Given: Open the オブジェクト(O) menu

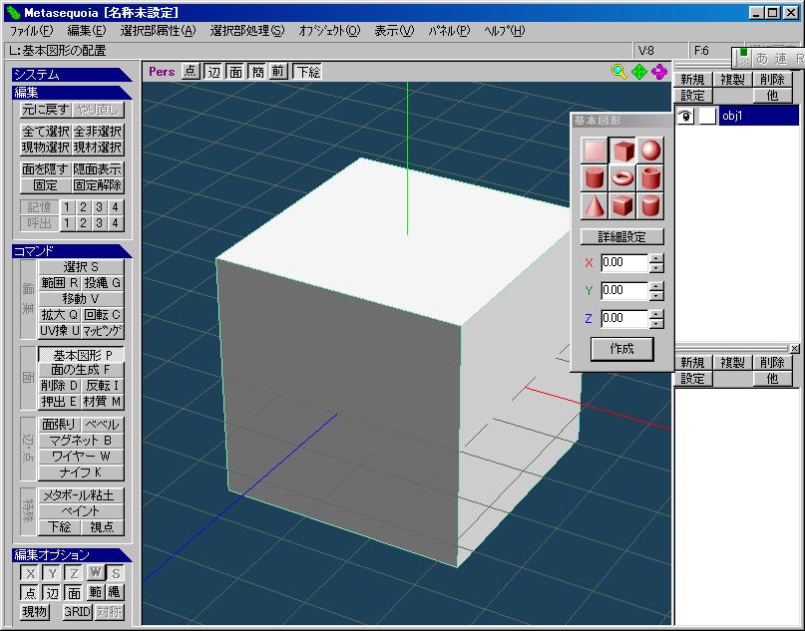Looking at the screenshot, I should (x=329, y=31).
